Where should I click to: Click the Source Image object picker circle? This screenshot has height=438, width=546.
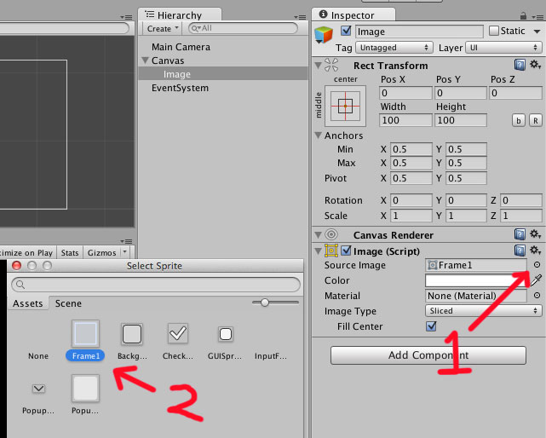537,265
